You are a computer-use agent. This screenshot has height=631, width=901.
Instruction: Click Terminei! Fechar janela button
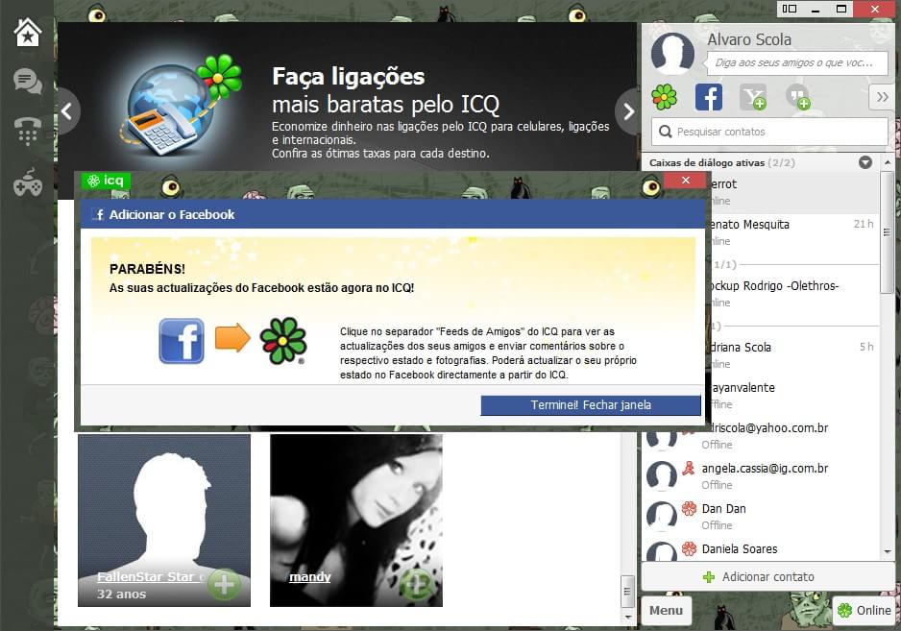coord(591,405)
